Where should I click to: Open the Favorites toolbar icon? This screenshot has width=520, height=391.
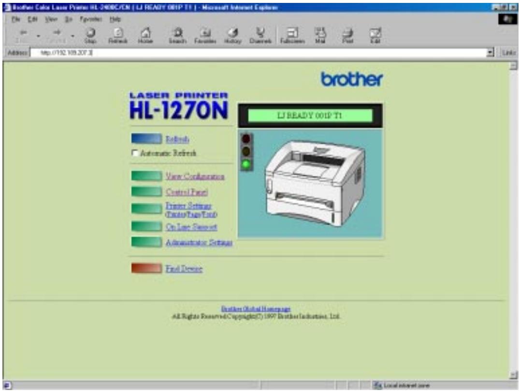[205, 35]
